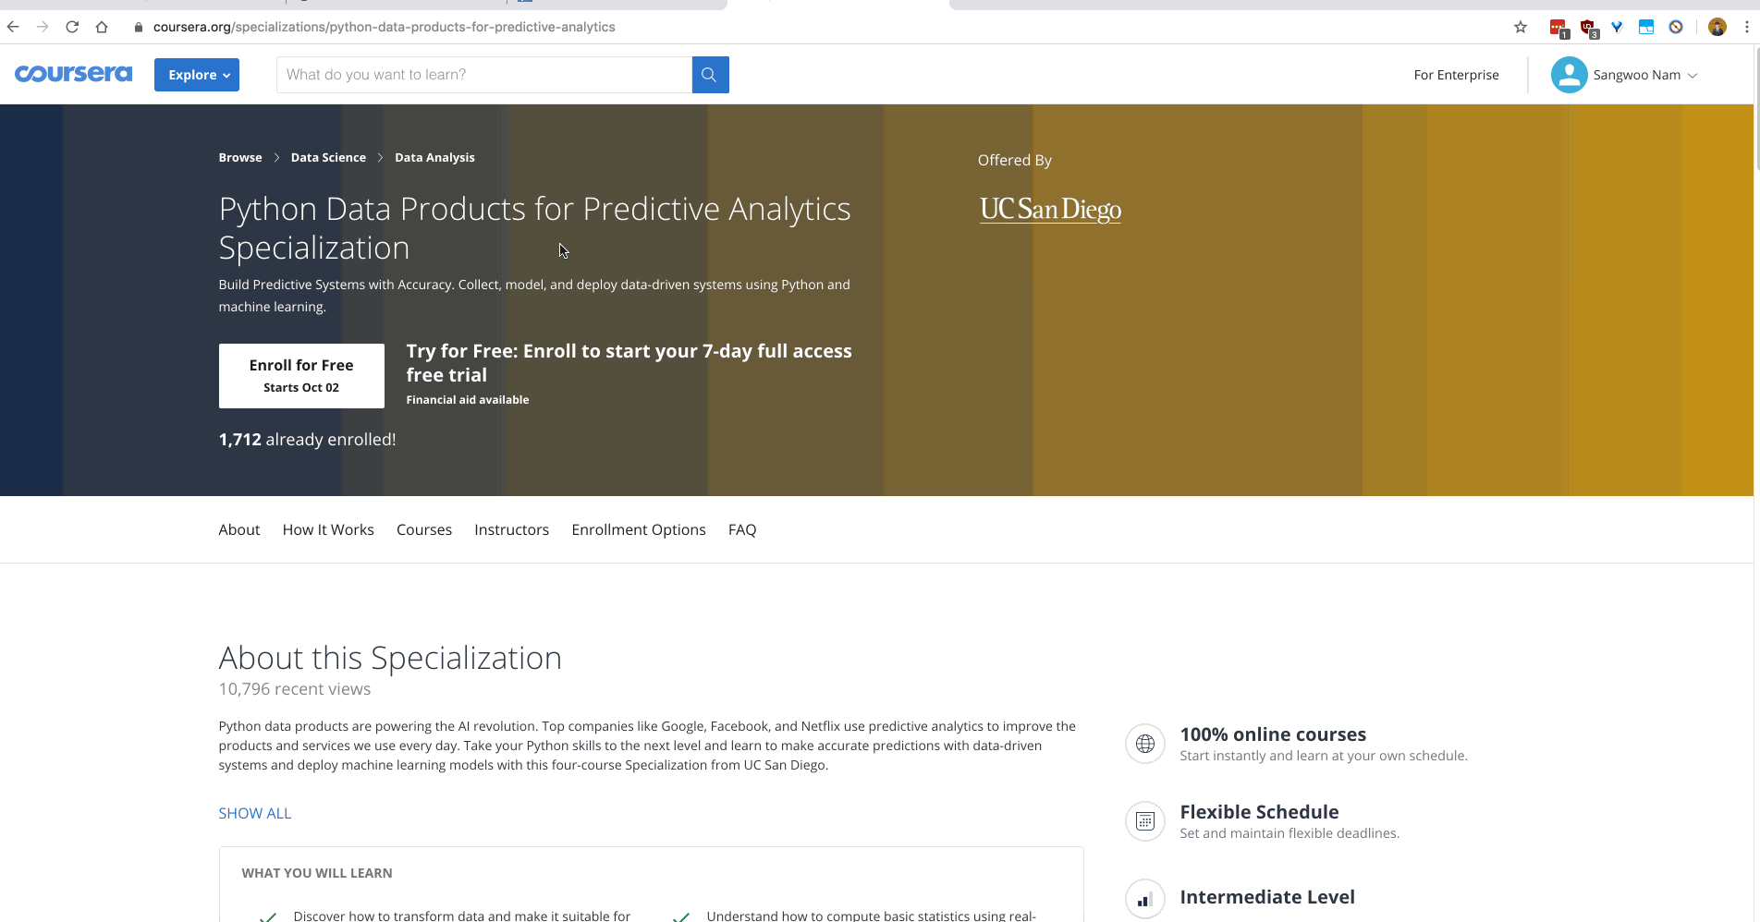This screenshot has height=922, width=1760.
Task: Click the '10,796 recent views' text
Action: (295, 689)
